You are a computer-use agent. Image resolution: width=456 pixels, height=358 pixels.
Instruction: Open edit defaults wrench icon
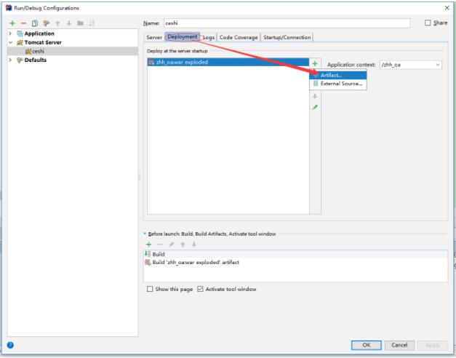point(47,23)
